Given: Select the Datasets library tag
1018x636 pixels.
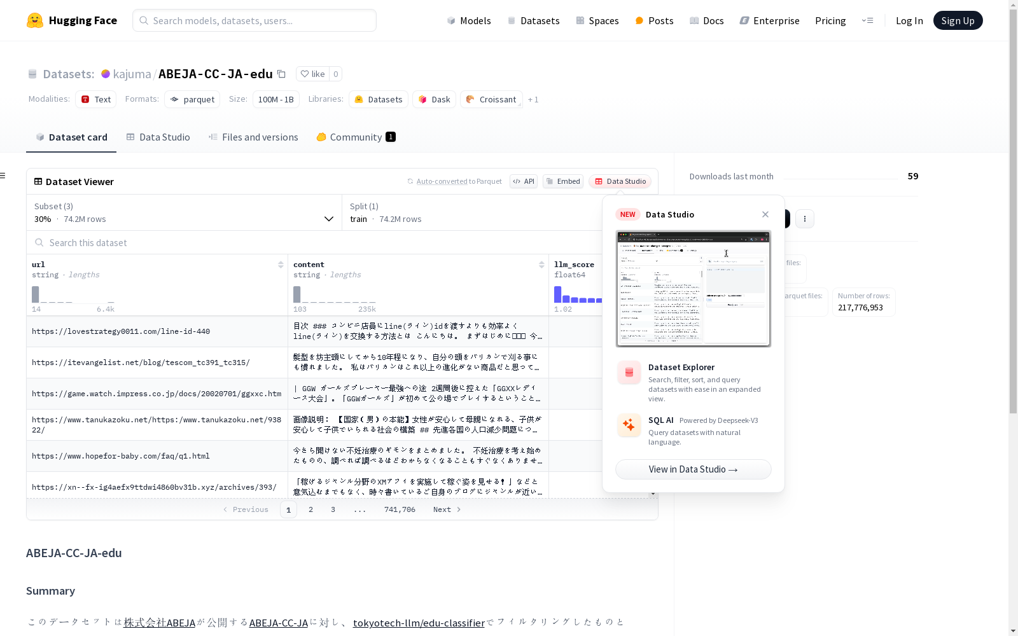Looking at the screenshot, I should pos(379,99).
